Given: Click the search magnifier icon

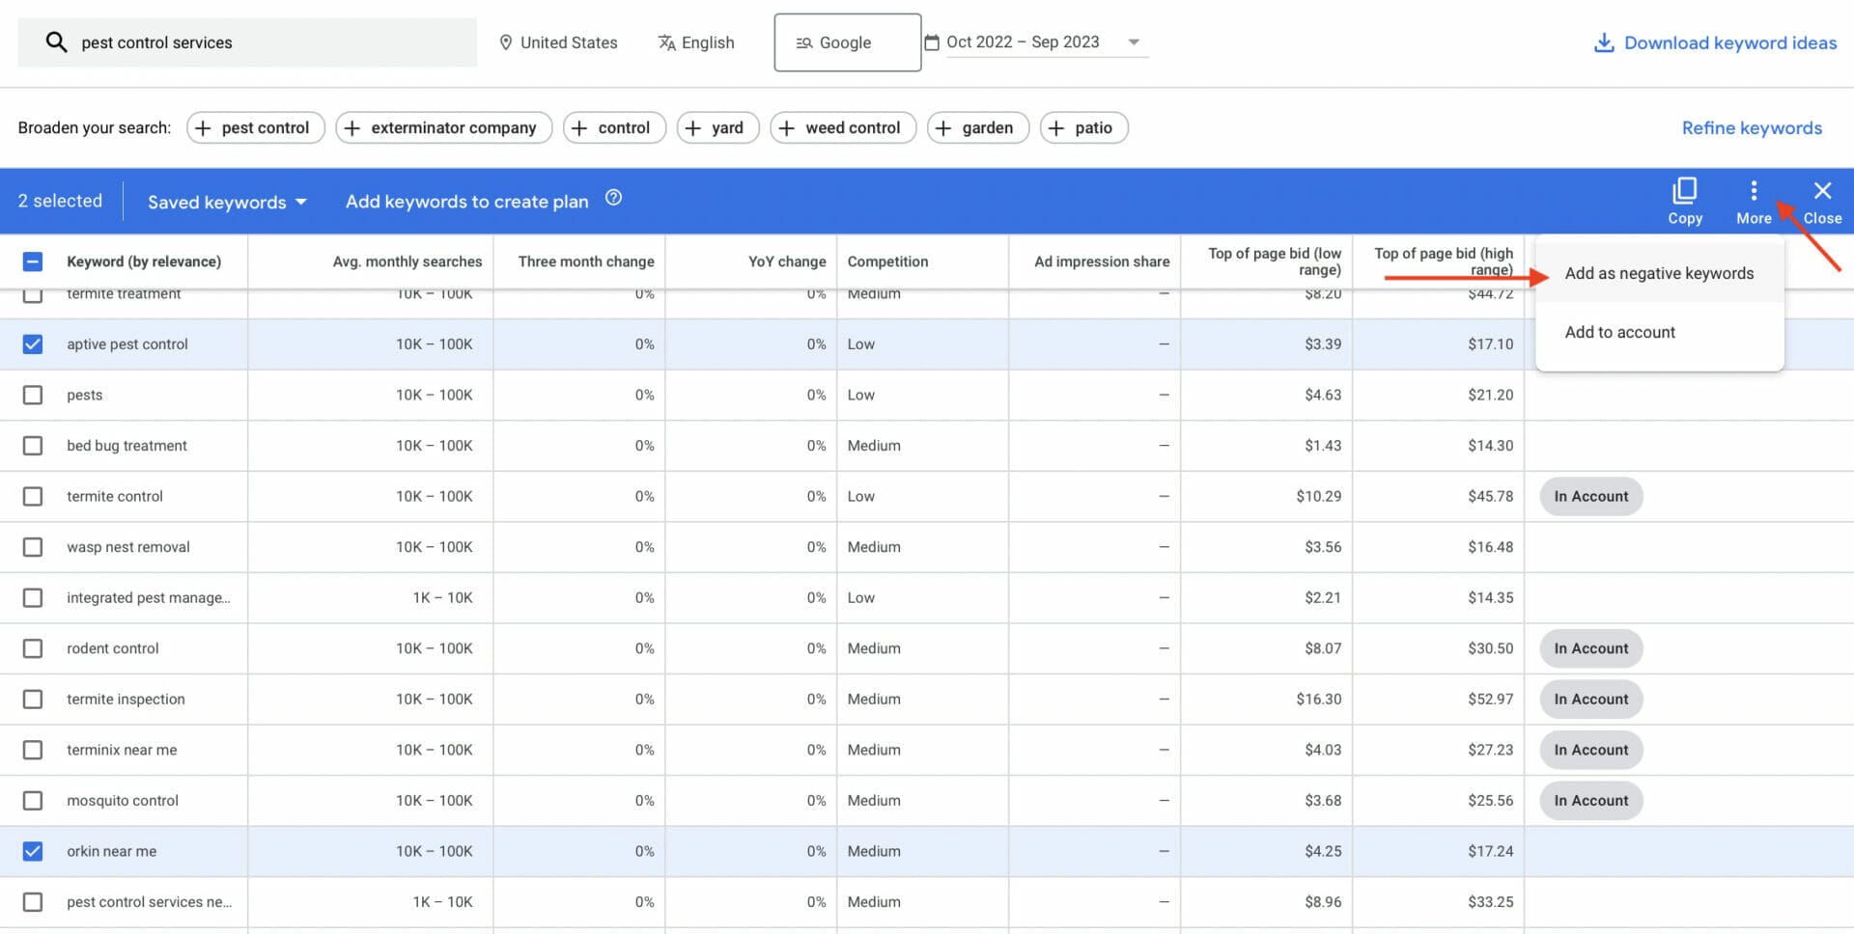Looking at the screenshot, I should tap(57, 41).
